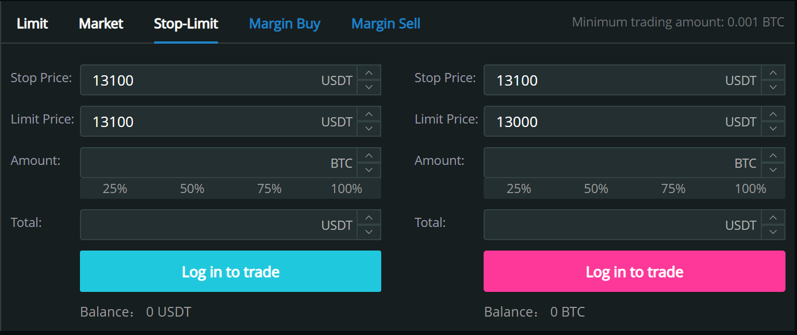
Task: Increase the sell Total using up arrow
Action: pos(773,218)
